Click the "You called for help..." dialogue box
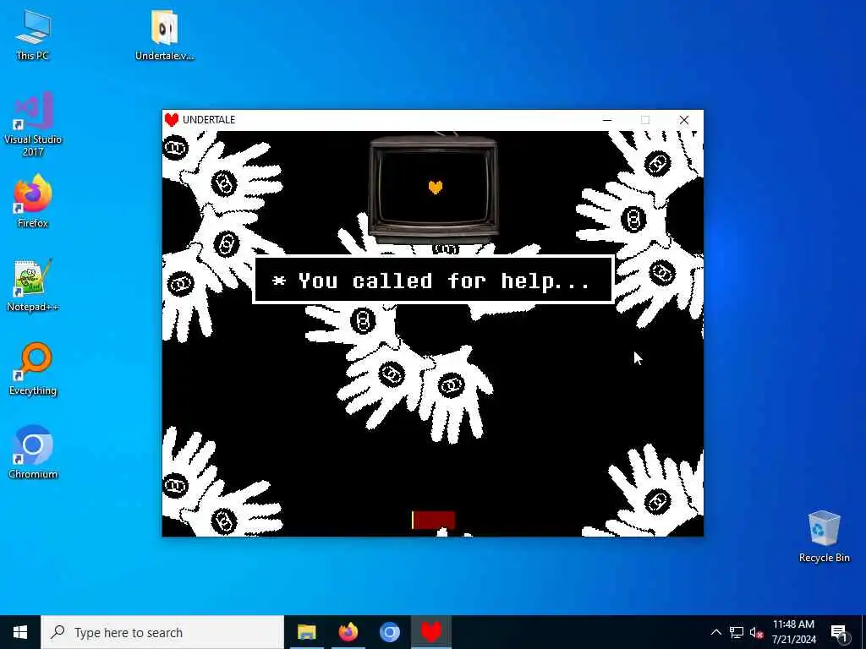Screen dimensions: 866x649 (433, 280)
